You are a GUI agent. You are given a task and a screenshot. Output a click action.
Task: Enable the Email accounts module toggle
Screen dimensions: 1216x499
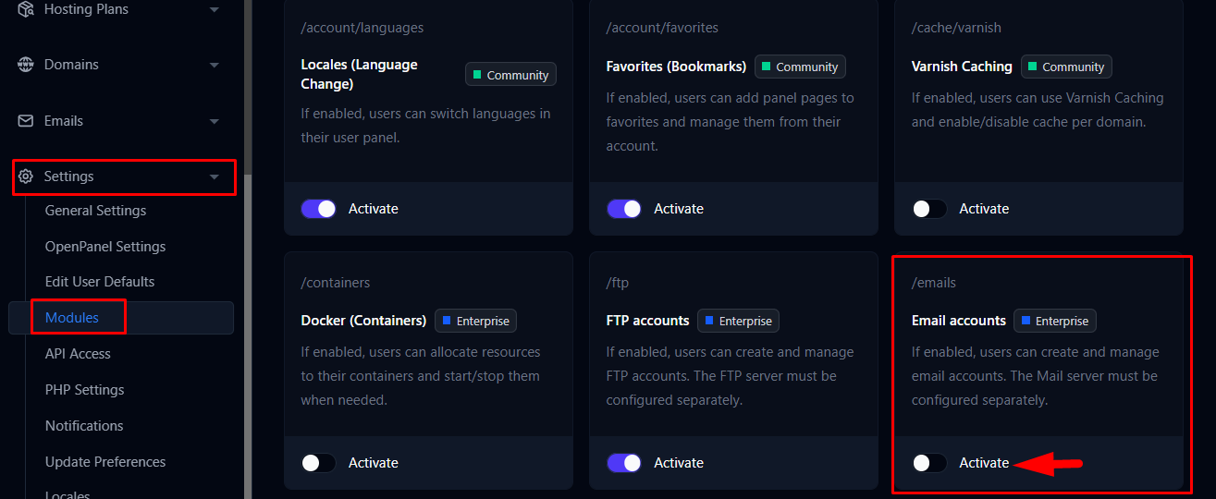[x=929, y=463]
